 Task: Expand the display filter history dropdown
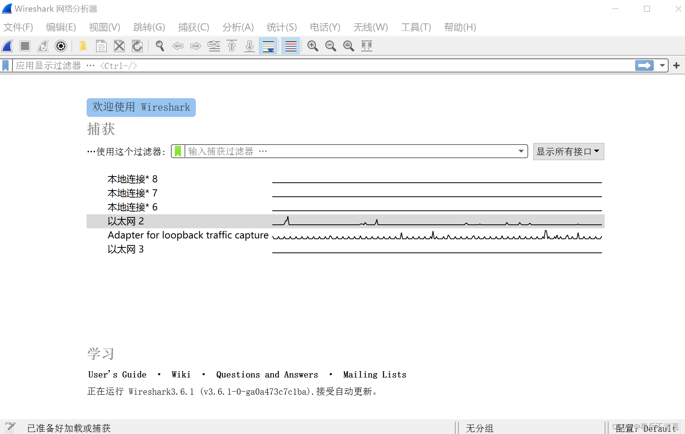tap(662, 65)
